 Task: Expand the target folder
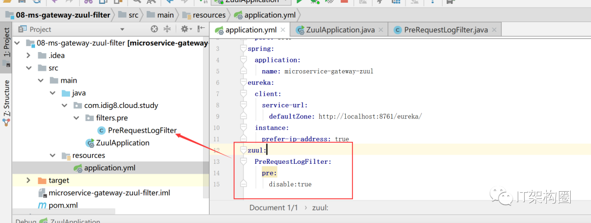coord(28,180)
